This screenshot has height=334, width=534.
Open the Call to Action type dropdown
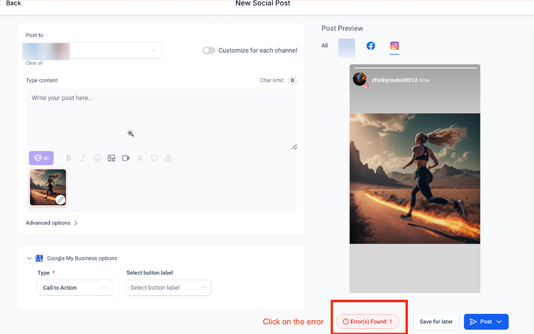(74, 288)
